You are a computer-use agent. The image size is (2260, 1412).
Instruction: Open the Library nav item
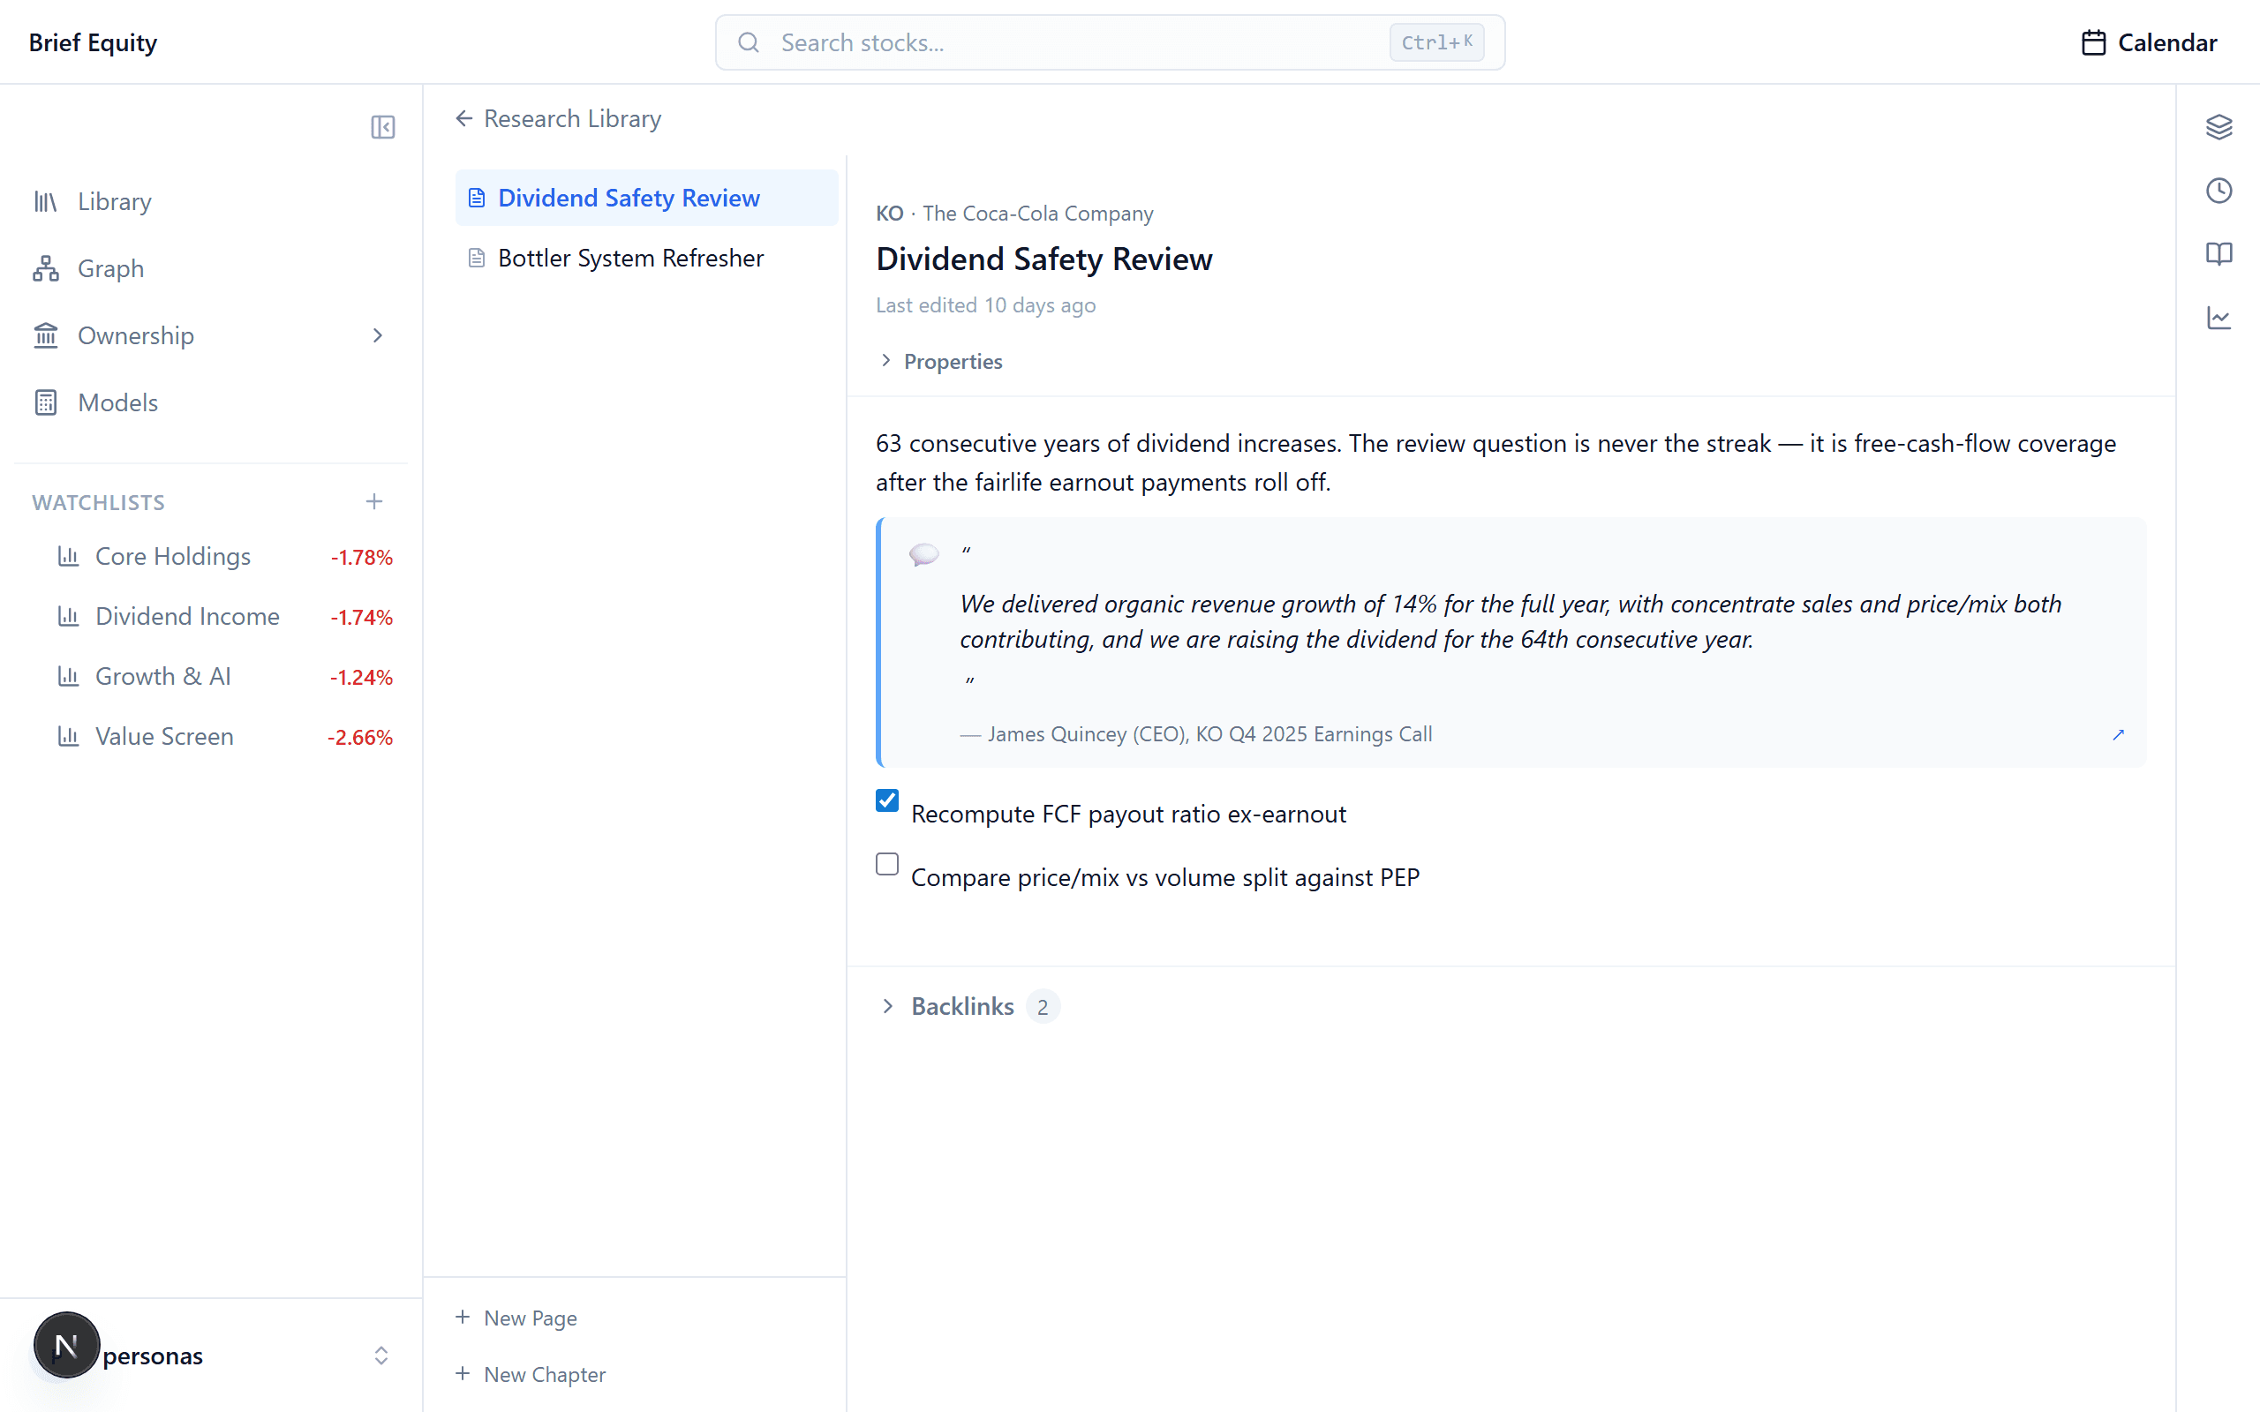pyautogui.click(x=211, y=202)
